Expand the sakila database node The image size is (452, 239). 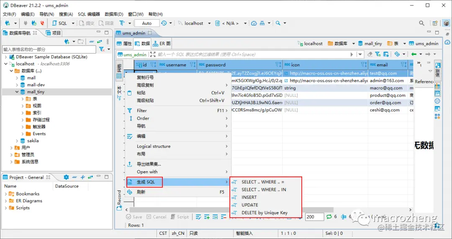coord(18,141)
